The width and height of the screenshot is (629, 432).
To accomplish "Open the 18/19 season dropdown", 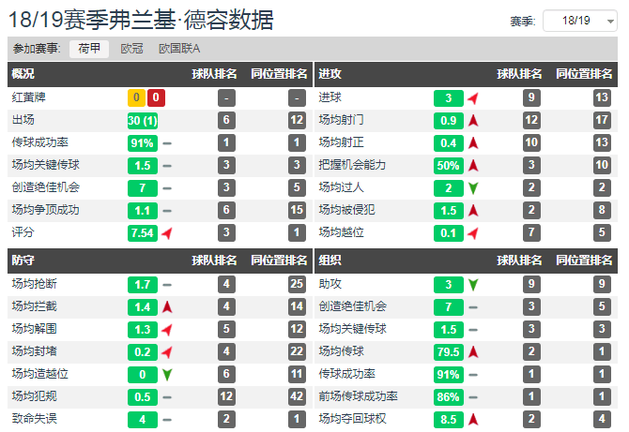I will [x=579, y=21].
